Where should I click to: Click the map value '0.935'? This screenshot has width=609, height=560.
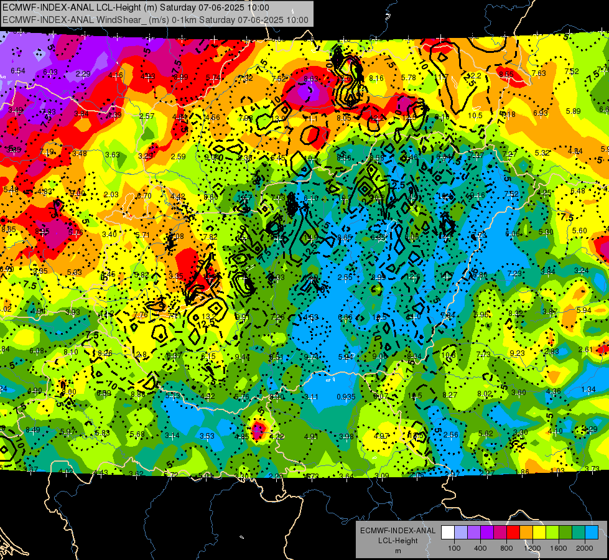[346, 397]
